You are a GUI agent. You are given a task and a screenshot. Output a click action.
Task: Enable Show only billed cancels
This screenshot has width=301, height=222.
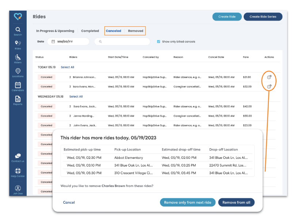[x=159, y=41]
